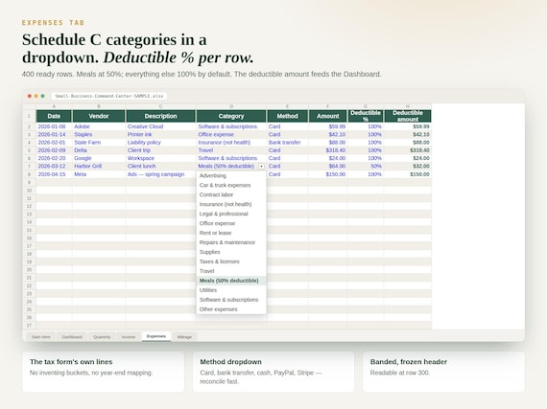The image size is (547, 409).
Task: Select the Printer ink description cell
Action: tap(161, 135)
